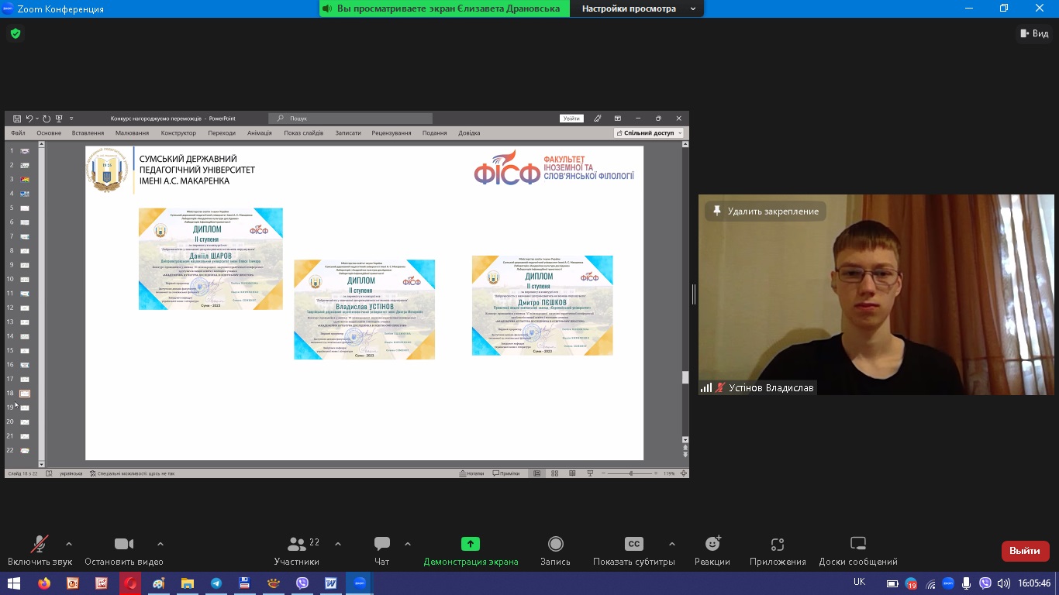The height and width of the screenshot is (595, 1059).
Task: Click the Увійти sign-in button
Action: click(x=571, y=119)
